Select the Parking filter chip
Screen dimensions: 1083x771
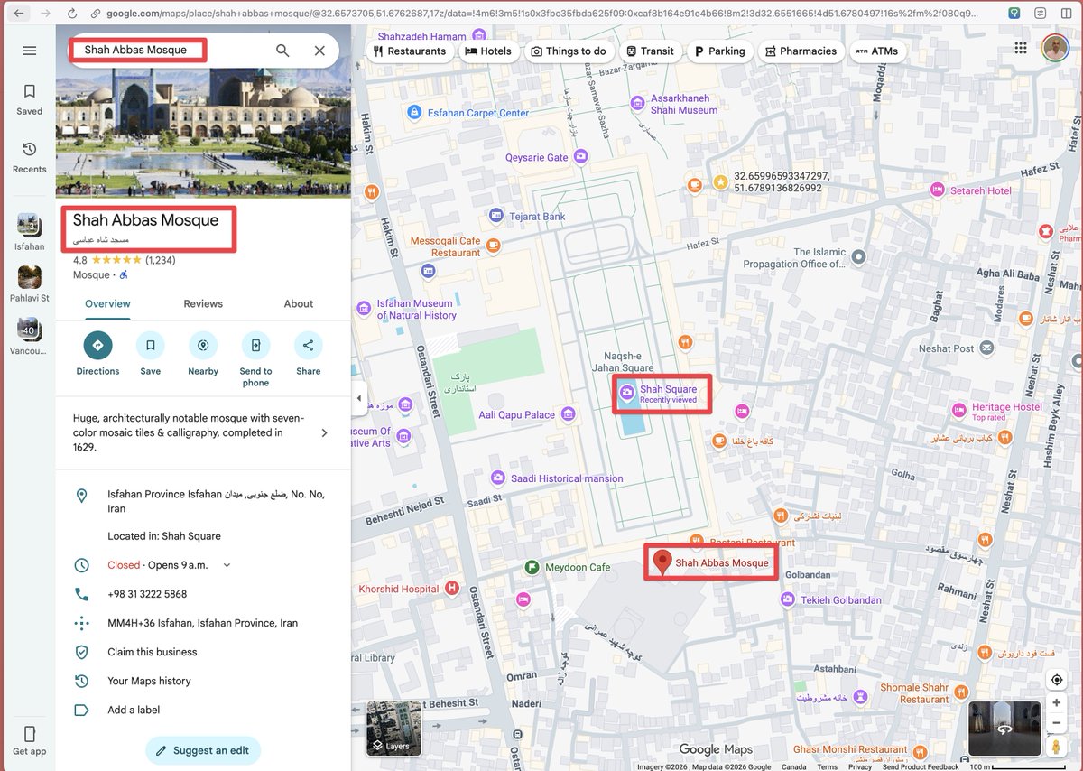coord(720,51)
